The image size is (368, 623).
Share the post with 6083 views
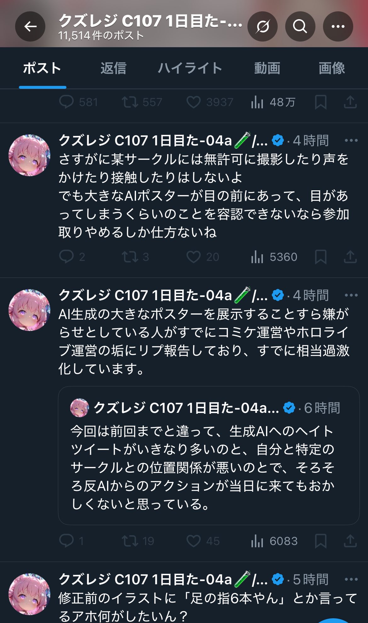pos(350,541)
